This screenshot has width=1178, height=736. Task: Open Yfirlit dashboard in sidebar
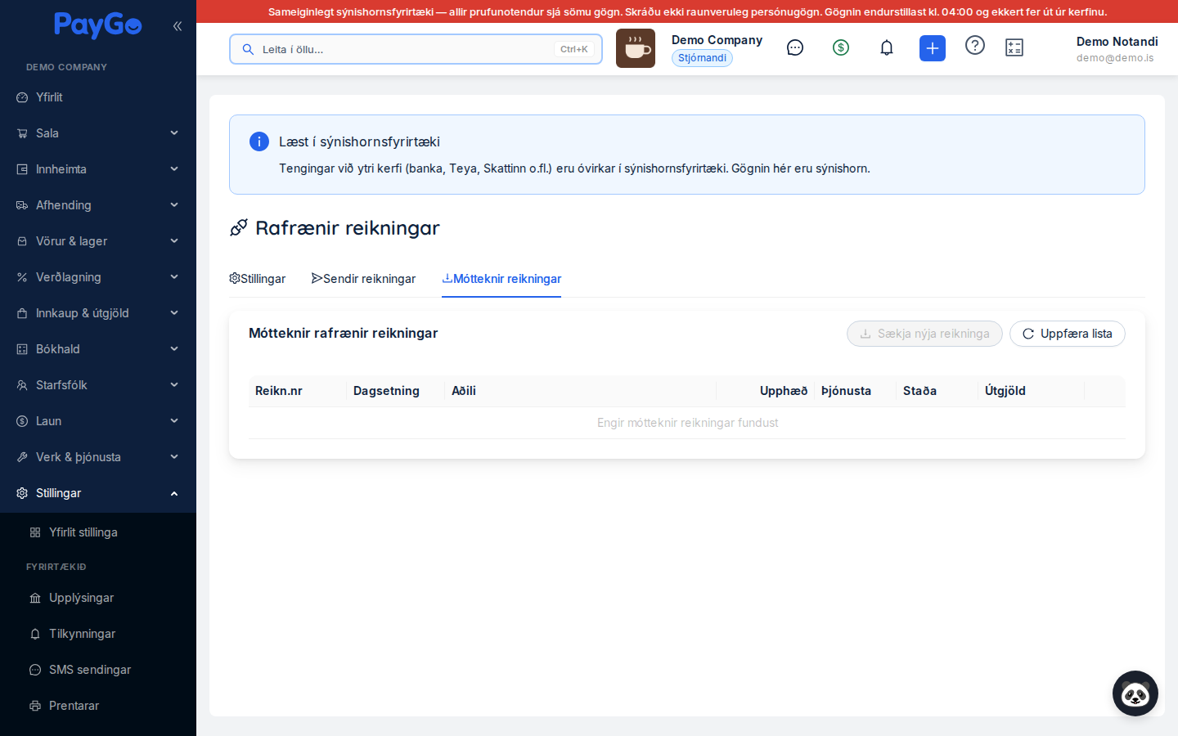pyautogui.click(x=98, y=97)
